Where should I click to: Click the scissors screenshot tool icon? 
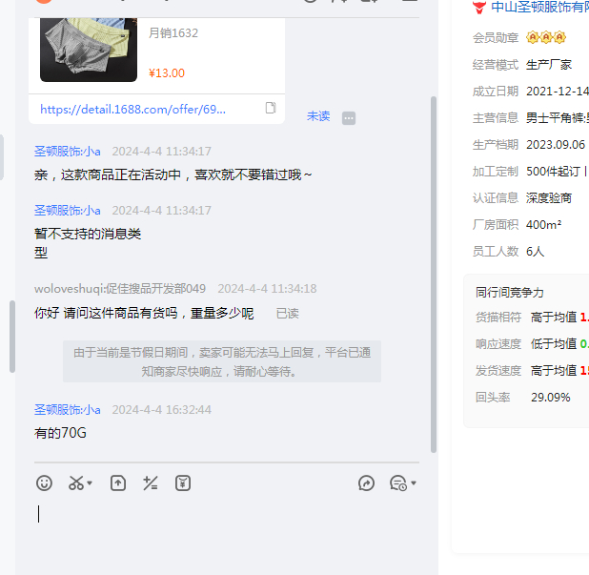[76, 483]
